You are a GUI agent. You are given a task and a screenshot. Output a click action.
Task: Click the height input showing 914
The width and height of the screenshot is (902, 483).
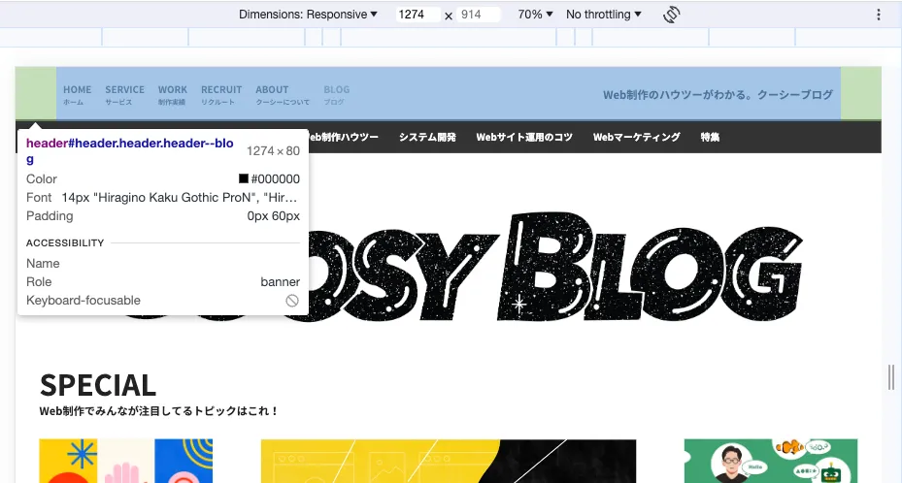tap(478, 15)
